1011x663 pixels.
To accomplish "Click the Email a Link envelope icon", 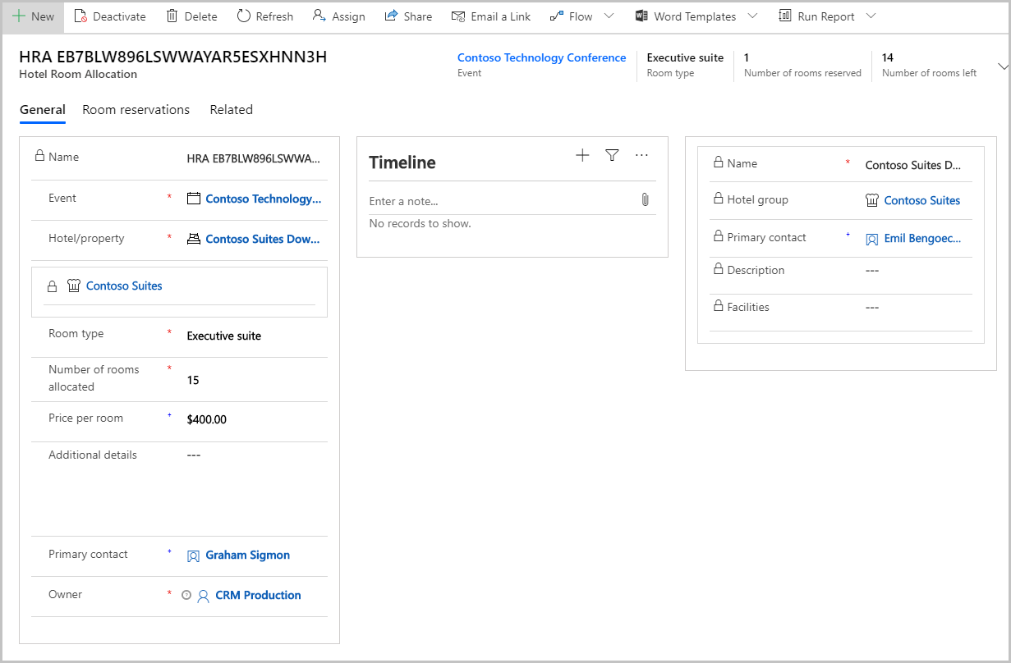I will pyautogui.click(x=458, y=16).
